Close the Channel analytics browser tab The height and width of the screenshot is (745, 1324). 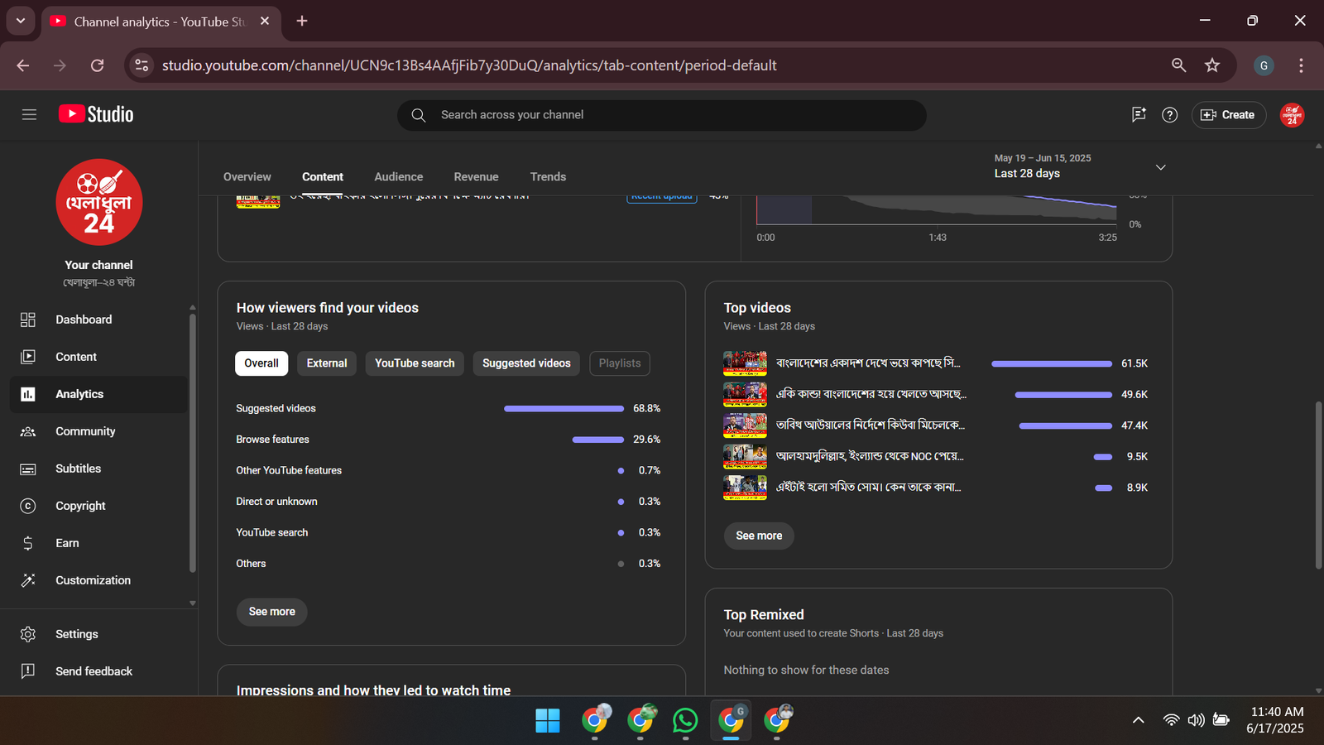point(265,21)
